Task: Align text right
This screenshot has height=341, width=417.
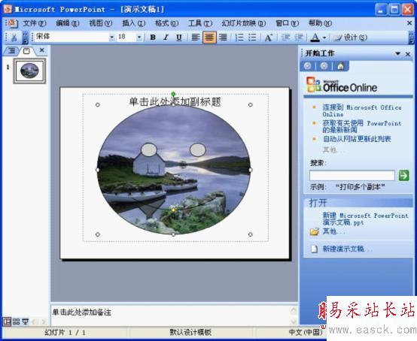Action: coord(223,38)
